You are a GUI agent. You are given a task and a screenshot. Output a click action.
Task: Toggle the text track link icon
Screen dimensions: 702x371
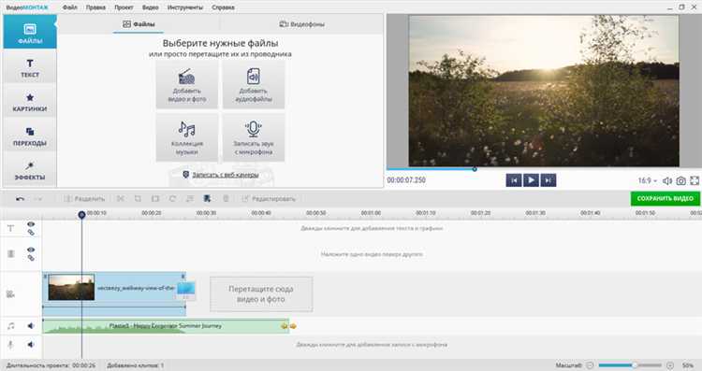(31, 233)
